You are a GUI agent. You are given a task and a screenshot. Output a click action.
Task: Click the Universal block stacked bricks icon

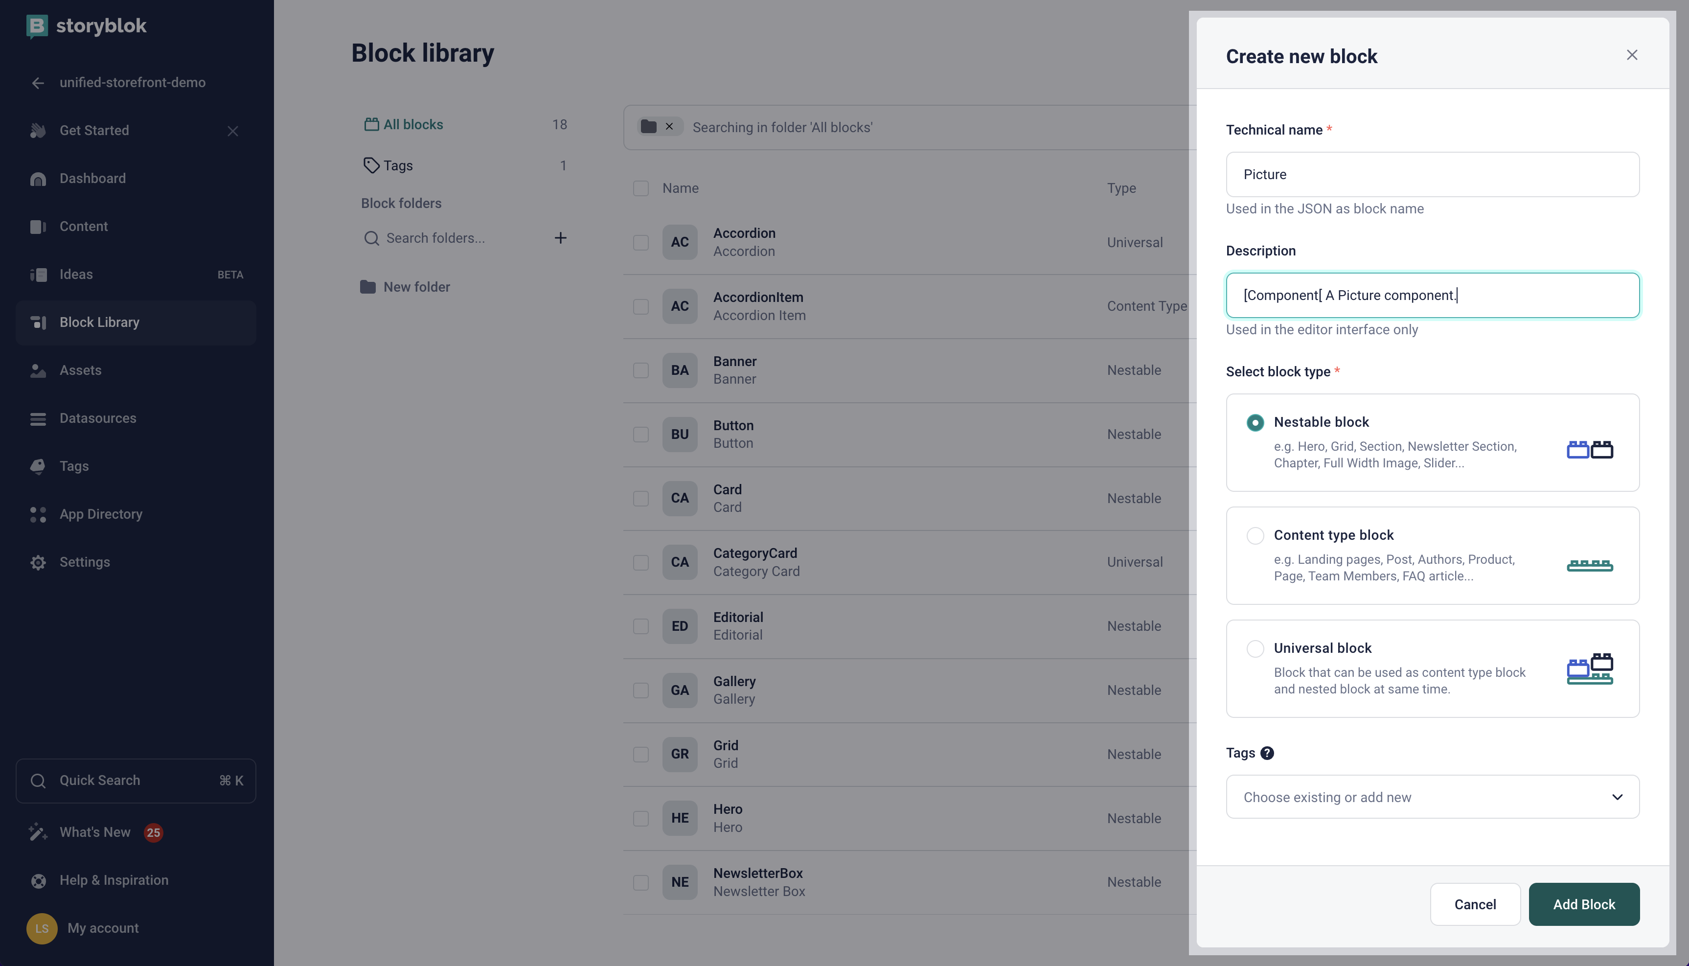[x=1590, y=668]
